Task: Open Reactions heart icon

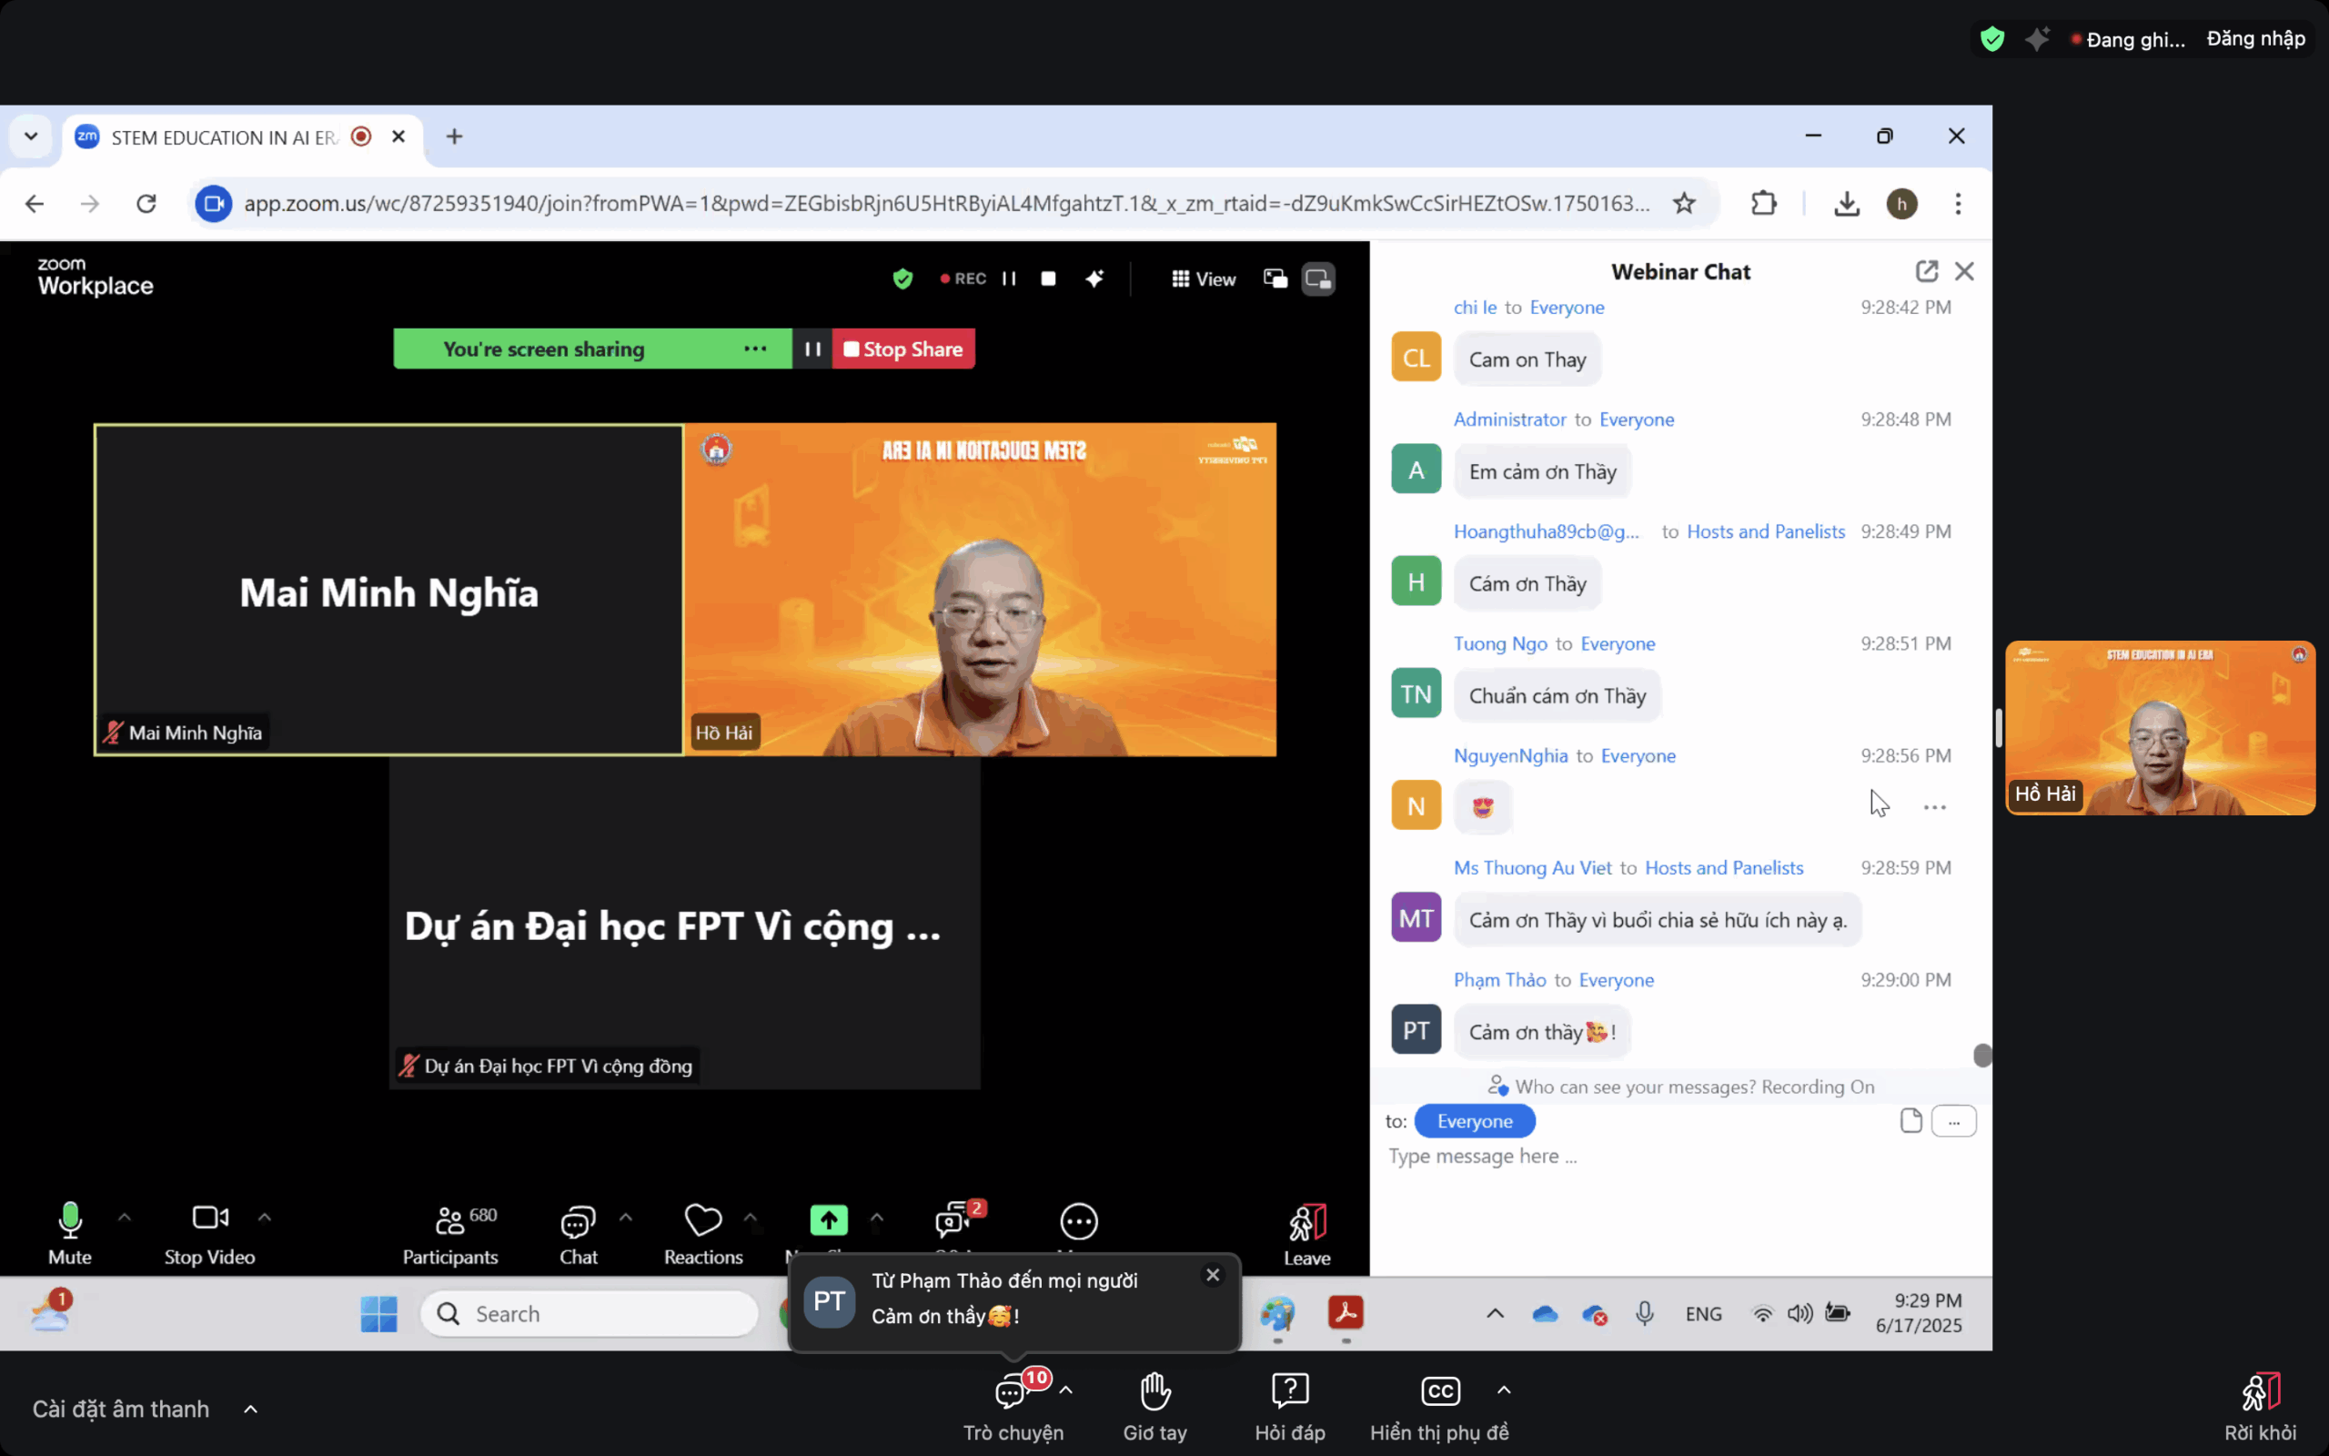Action: [x=702, y=1221]
